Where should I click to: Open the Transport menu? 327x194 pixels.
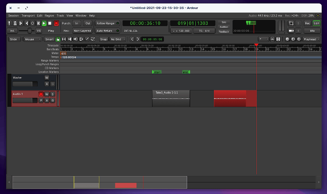pos(28,15)
